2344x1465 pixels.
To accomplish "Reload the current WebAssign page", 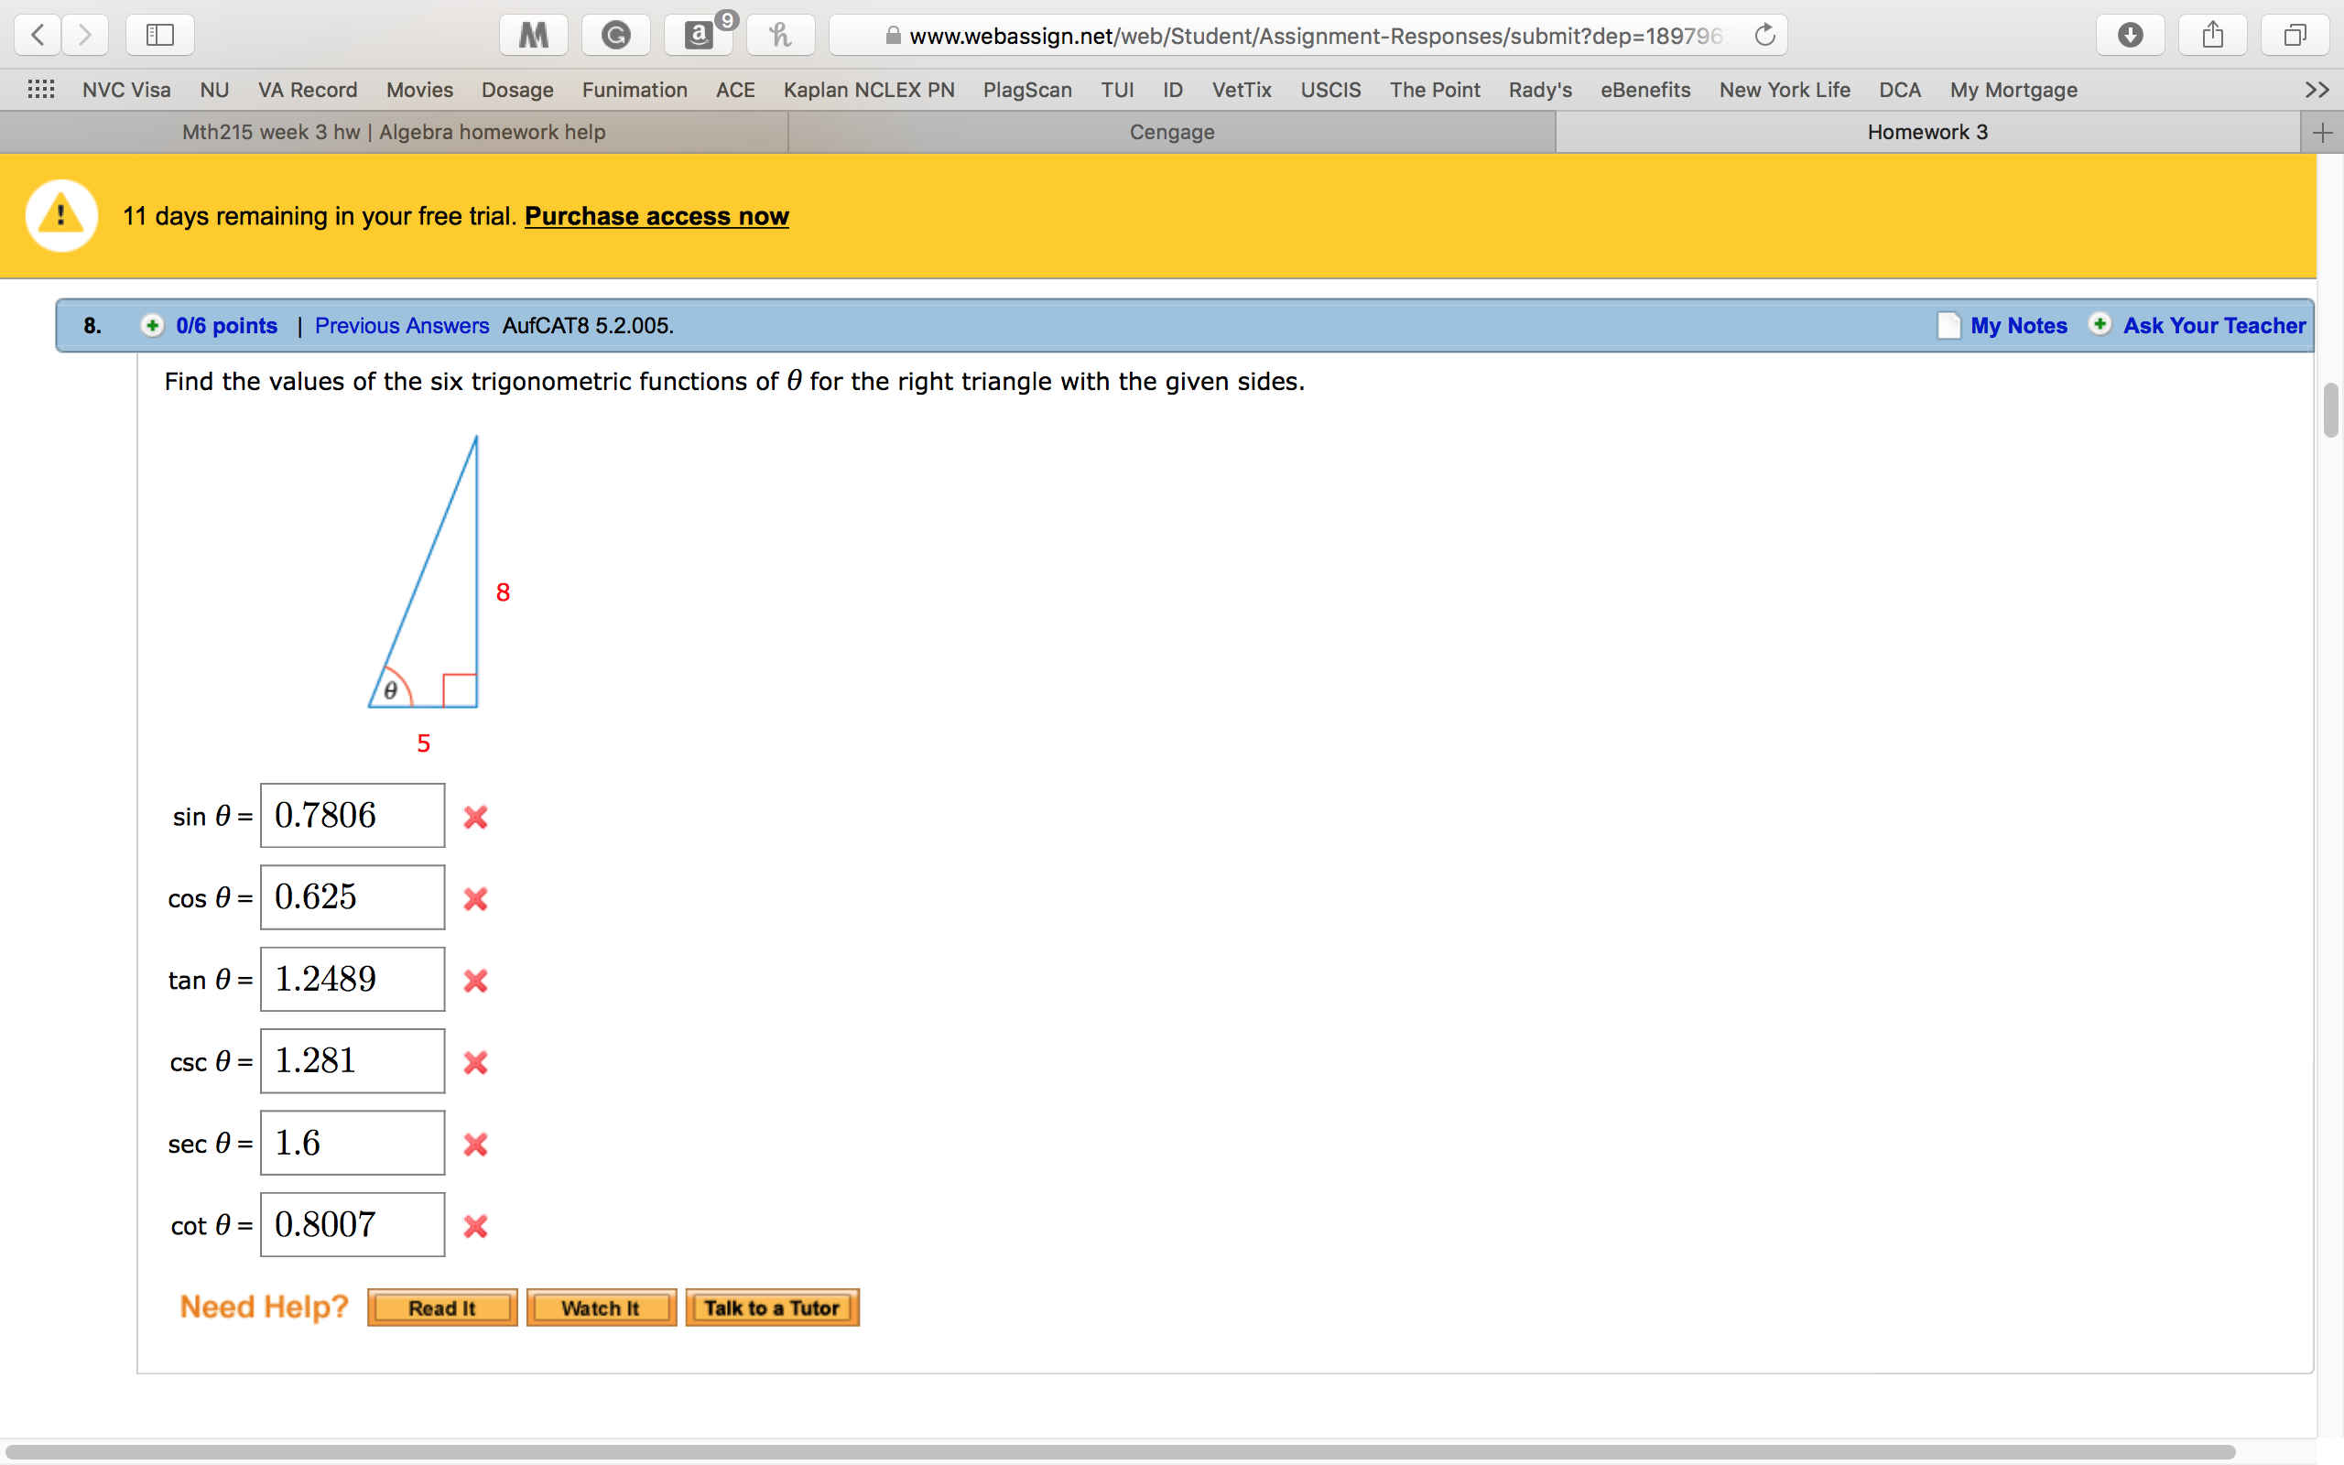I will click(x=1764, y=36).
